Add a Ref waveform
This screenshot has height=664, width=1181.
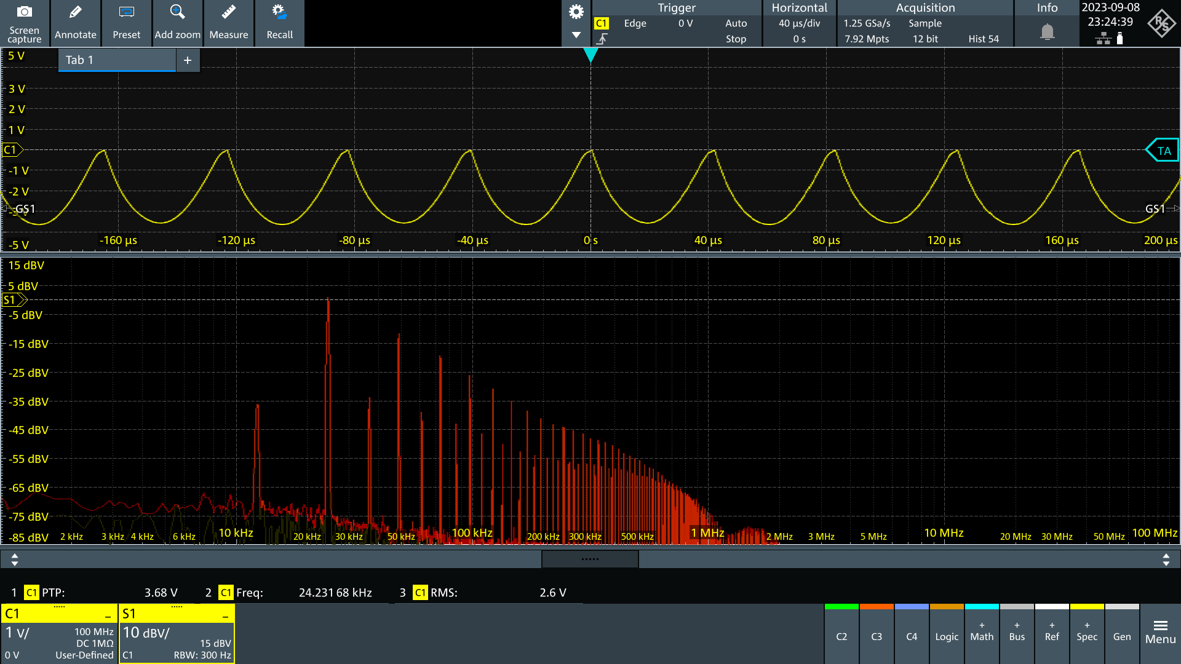pyautogui.click(x=1052, y=634)
